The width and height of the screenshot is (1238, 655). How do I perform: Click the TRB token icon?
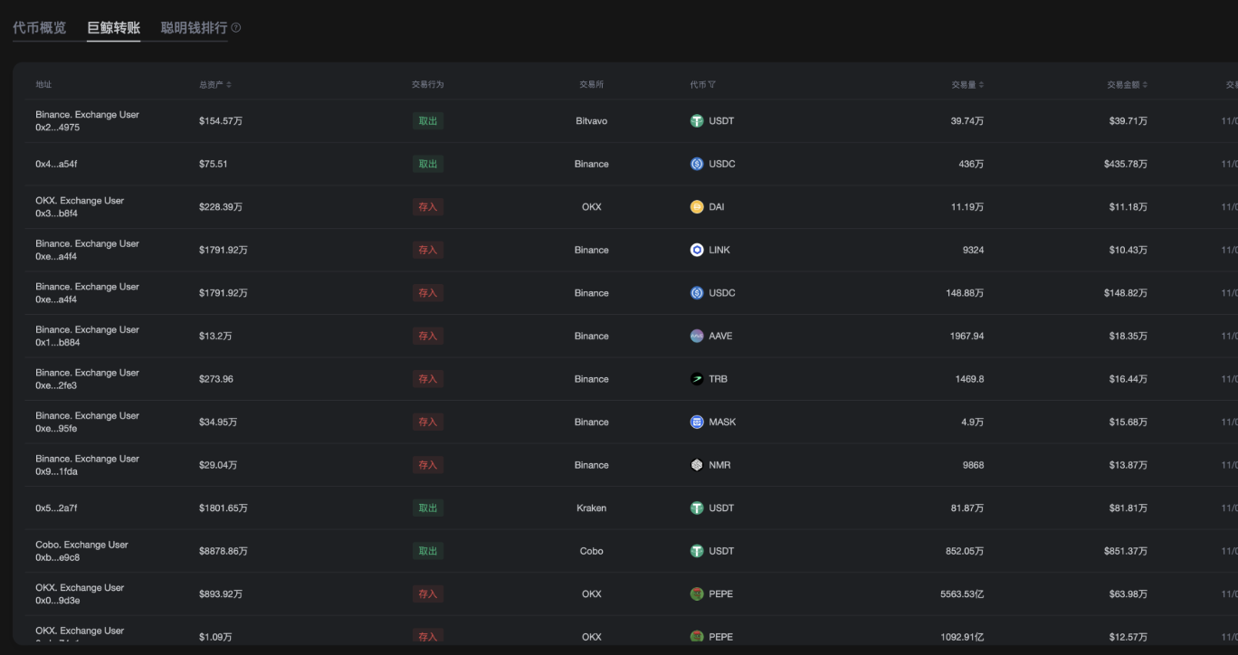697,379
